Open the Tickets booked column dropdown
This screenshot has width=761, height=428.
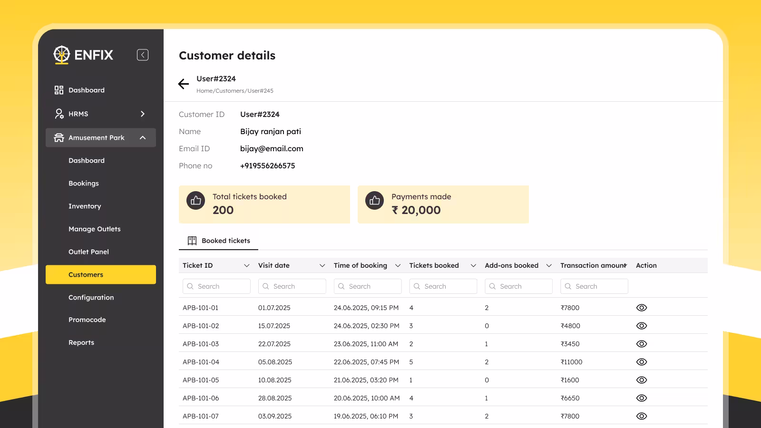473,265
